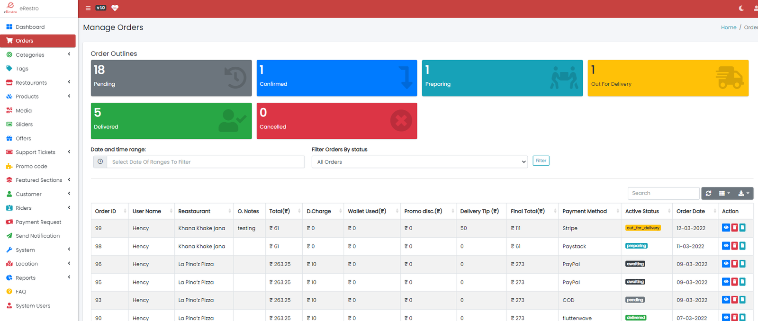The width and height of the screenshot is (758, 321).
Task: Expand the Location sidebar submenu
Action: tap(38, 264)
